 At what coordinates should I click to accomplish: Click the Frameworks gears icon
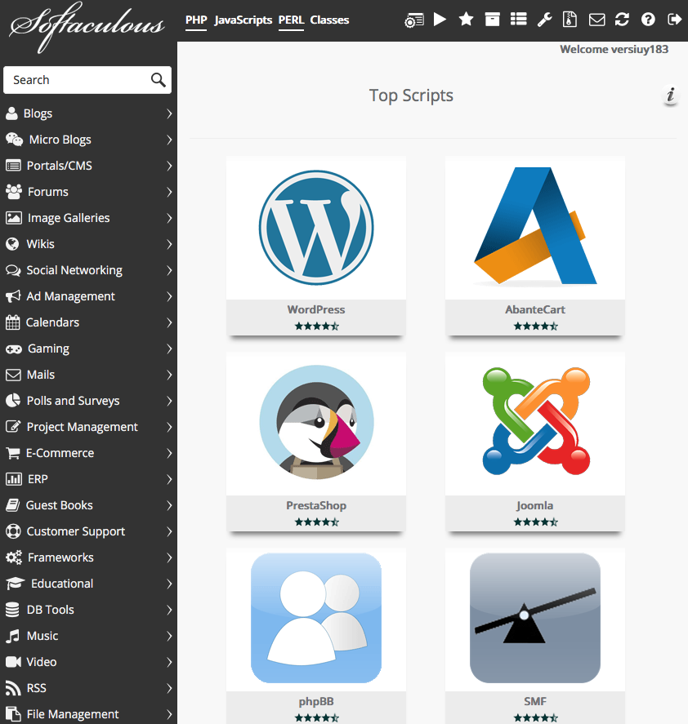14,557
